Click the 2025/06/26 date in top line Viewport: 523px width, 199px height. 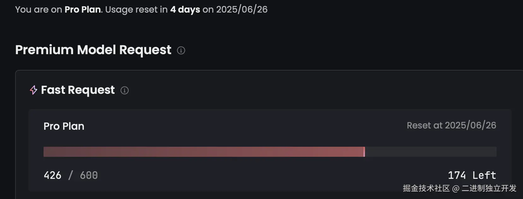pos(242,9)
